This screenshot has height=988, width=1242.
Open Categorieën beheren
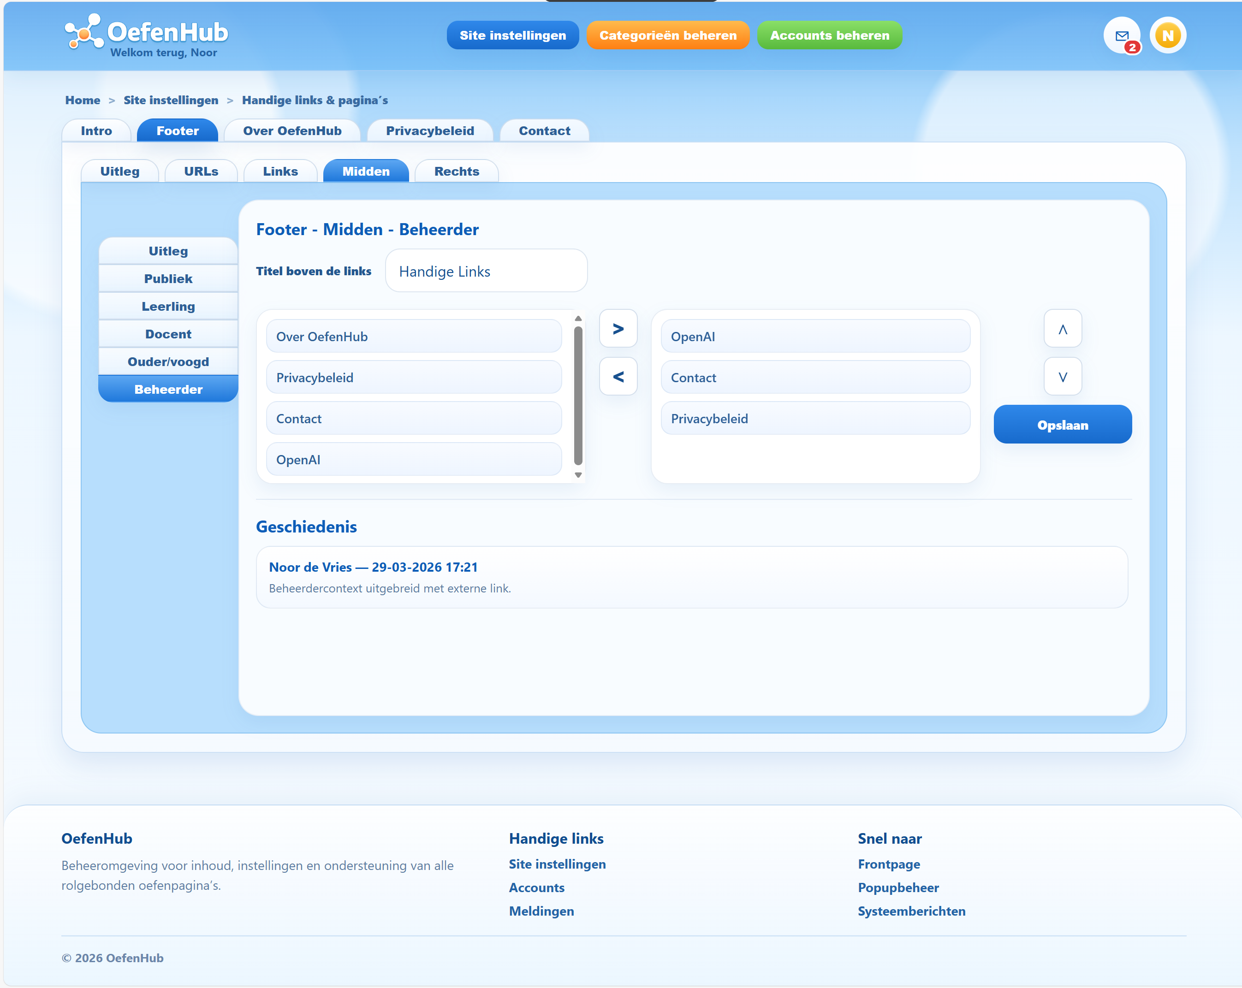tap(668, 35)
